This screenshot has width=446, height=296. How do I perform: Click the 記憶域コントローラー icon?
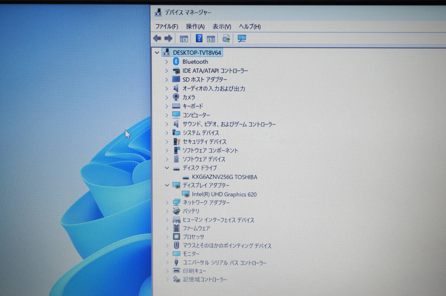point(177,279)
